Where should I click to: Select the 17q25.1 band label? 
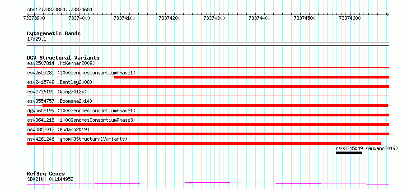(37, 39)
